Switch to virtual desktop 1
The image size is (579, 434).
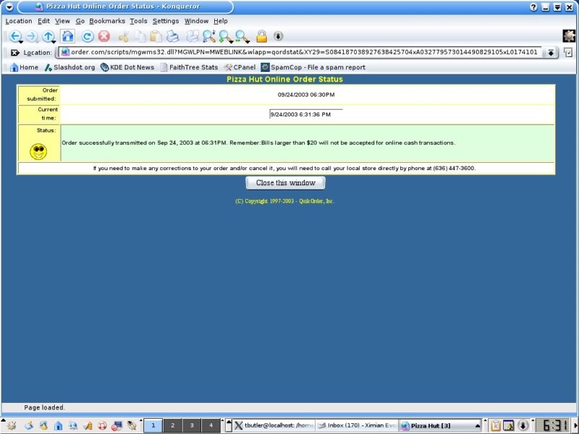click(x=153, y=425)
